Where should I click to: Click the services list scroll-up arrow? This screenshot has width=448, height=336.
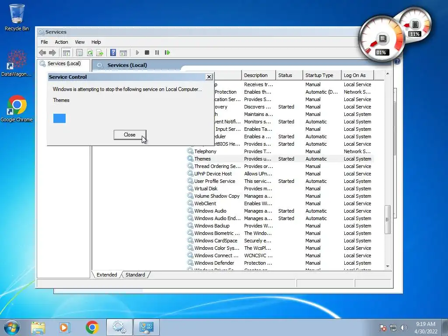(388, 74)
